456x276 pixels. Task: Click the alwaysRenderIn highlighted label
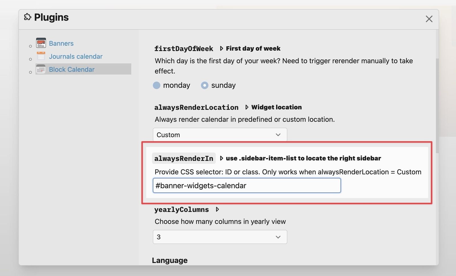pos(184,158)
